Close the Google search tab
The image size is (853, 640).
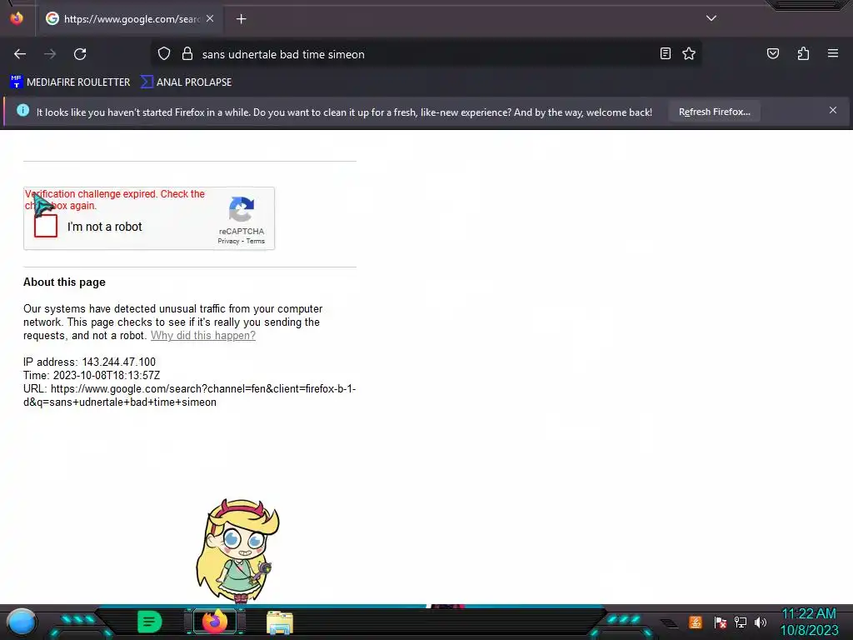click(x=210, y=18)
